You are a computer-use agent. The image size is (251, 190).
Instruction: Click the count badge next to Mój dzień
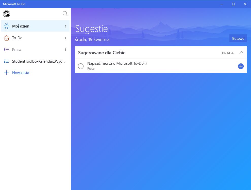(66, 26)
